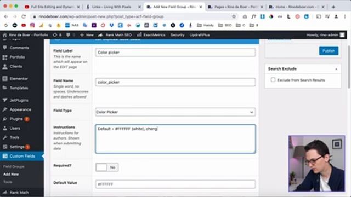The width and height of the screenshot is (351, 197).
Task: Open Rank Math SEO admin bar menu
Action: [x=115, y=35]
